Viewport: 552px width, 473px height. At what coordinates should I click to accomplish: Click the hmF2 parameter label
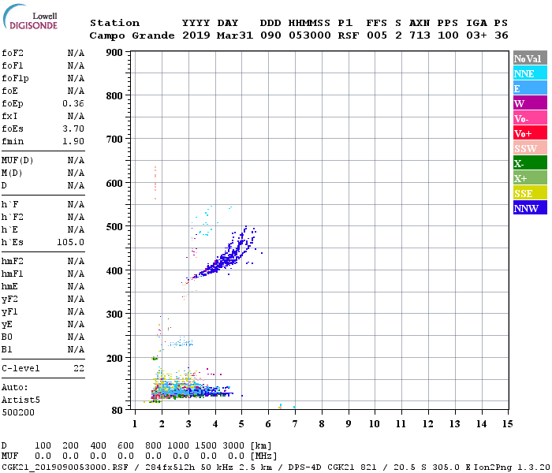tap(13, 261)
